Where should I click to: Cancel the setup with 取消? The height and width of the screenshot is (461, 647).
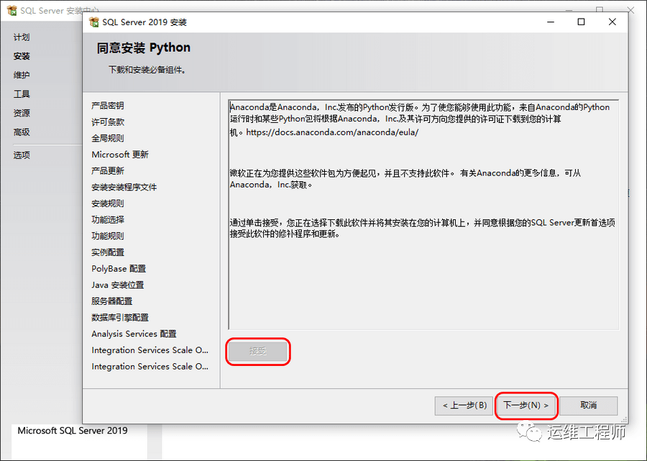pos(588,406)
